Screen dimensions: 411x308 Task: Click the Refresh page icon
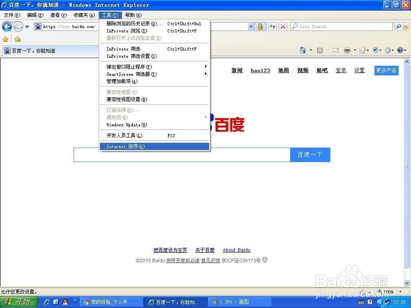coord(272,26)
